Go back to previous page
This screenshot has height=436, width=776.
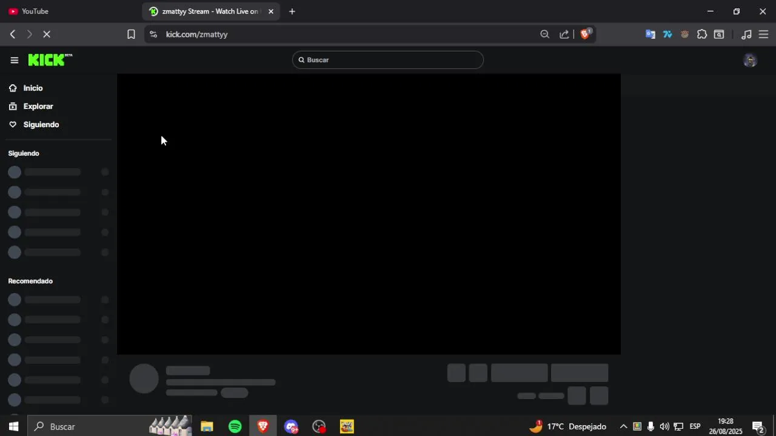[13, 35]
